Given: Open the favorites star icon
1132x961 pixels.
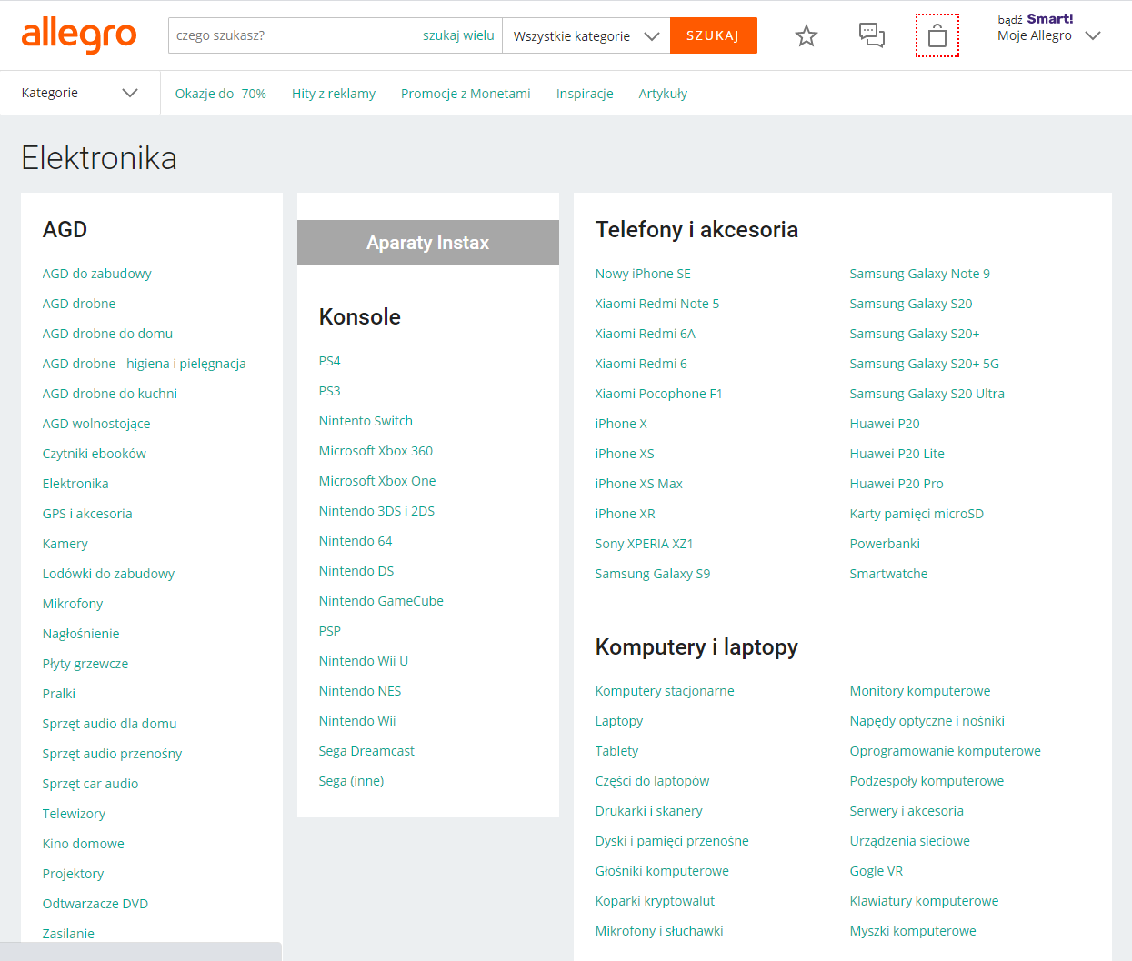Looking at the screenshot, I should pos(806,36).
